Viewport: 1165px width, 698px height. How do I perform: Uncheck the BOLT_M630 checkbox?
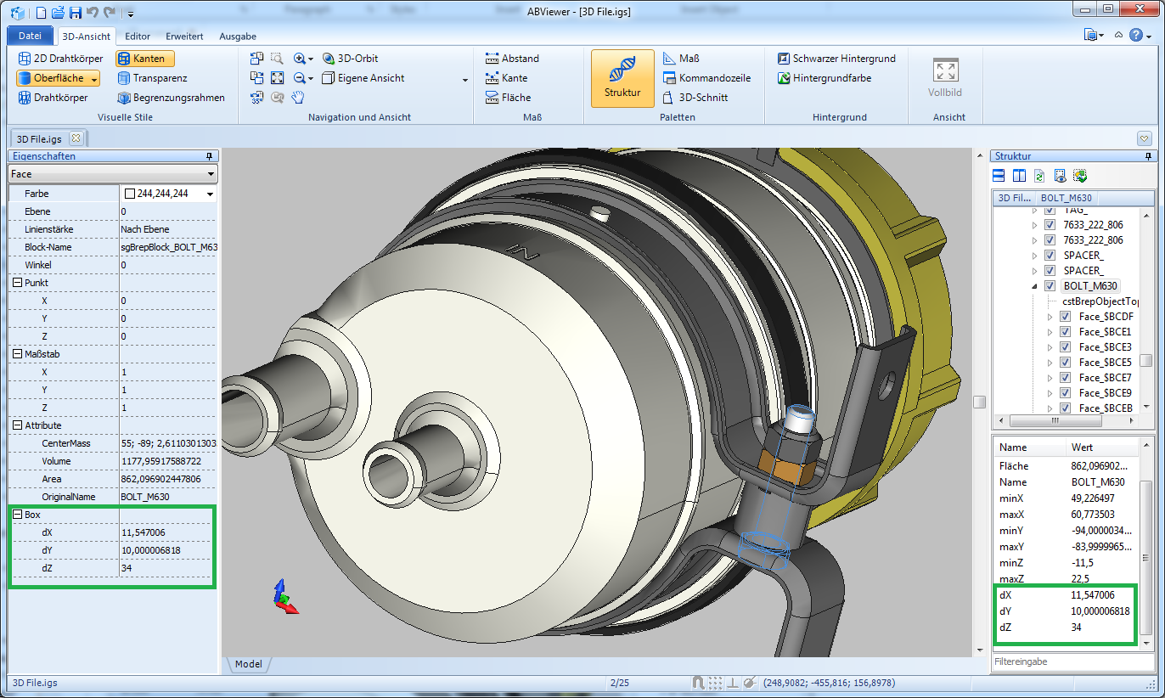pyautogui.click(x=1050, y=286)
